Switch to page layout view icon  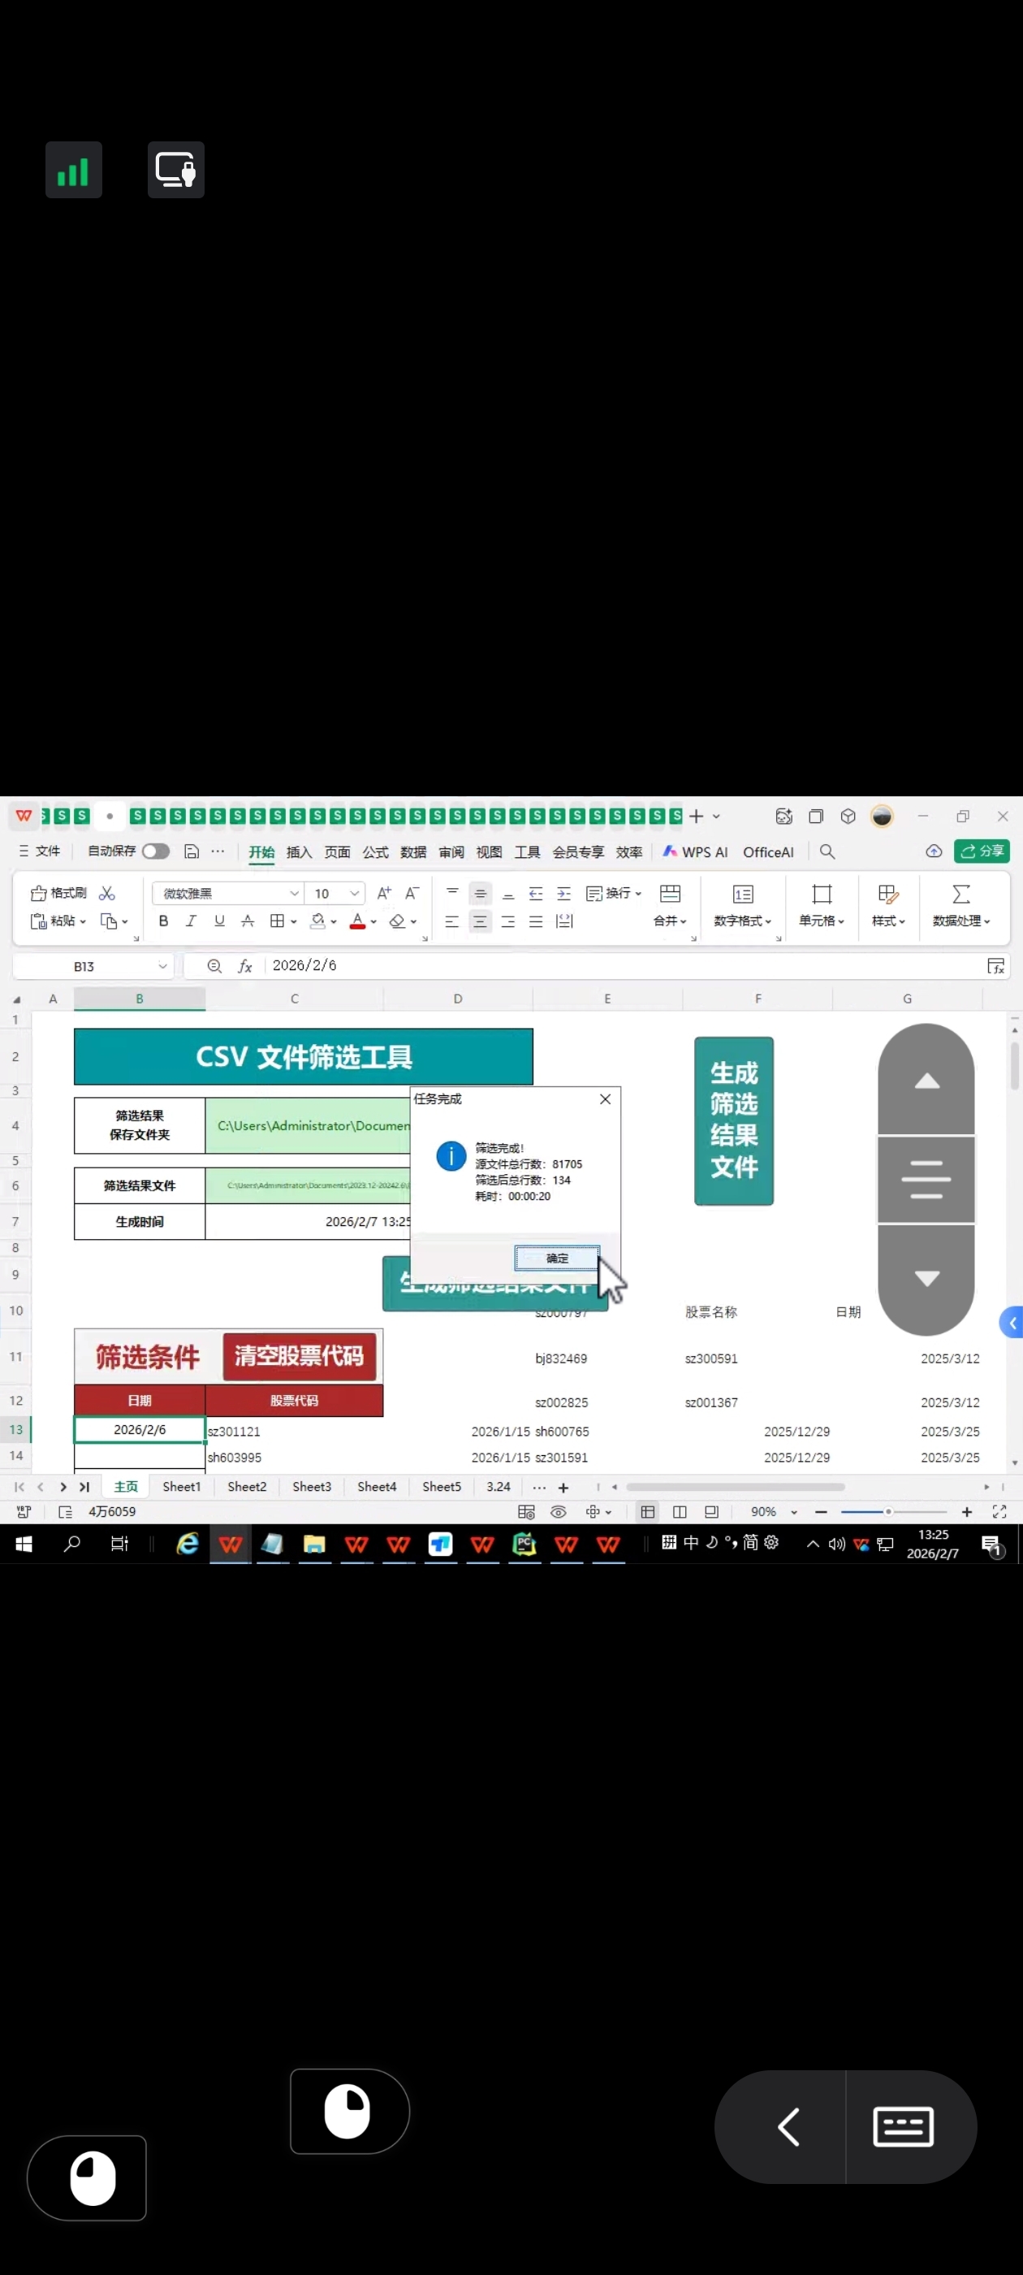pos(680,1512)
